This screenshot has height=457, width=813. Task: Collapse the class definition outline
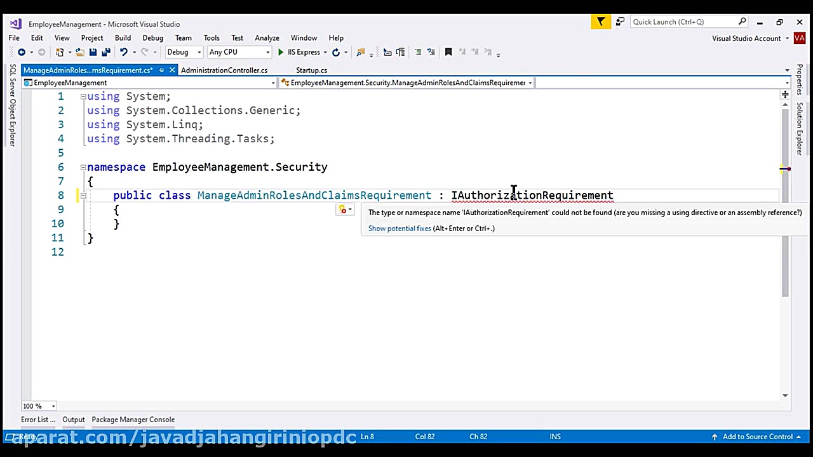coord(83,195)
